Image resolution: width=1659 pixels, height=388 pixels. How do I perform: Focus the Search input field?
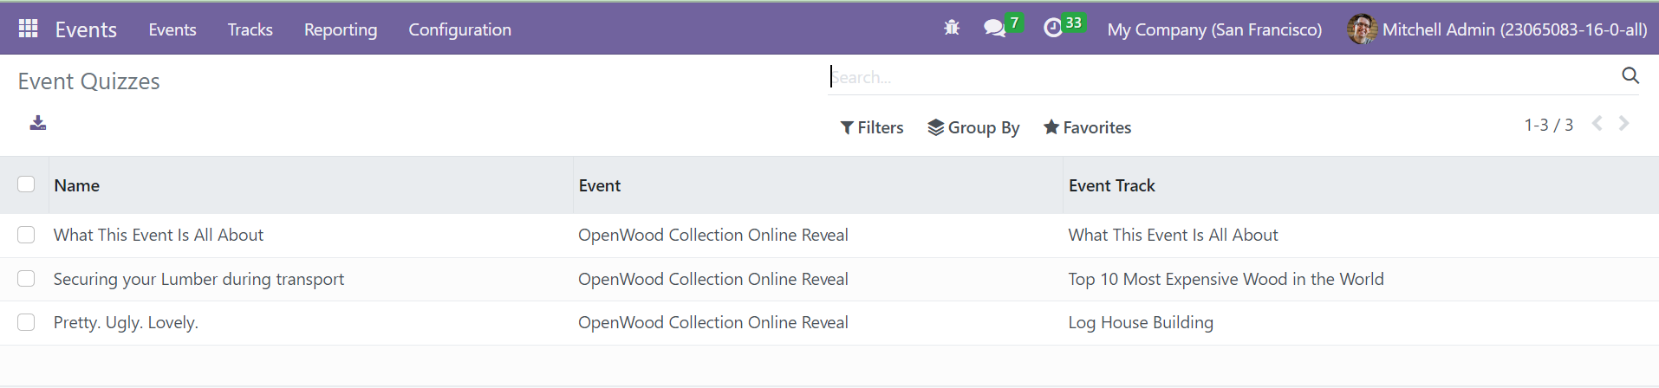tap(1222, 77)
